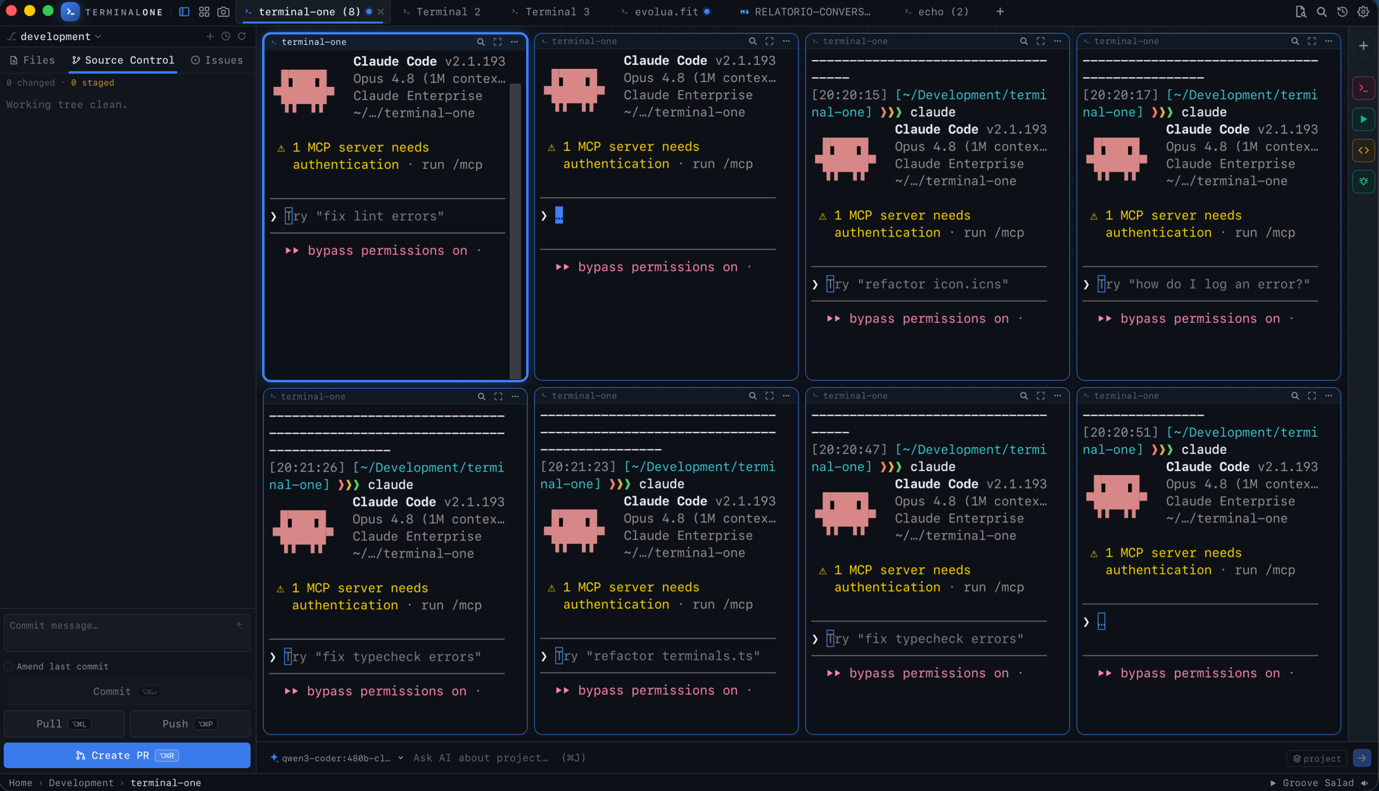Select the evolua.fit tab

tap(666, 12)
